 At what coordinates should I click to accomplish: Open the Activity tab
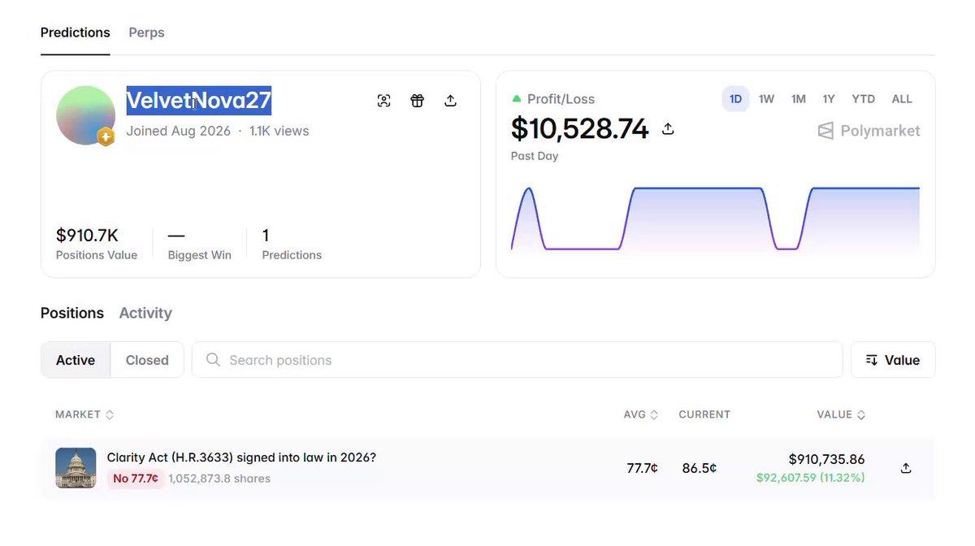point(145,313)
